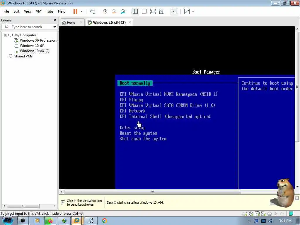Click the stretch guest display icon
Screen dimensions: 300x225
click(x=187, y=11)
